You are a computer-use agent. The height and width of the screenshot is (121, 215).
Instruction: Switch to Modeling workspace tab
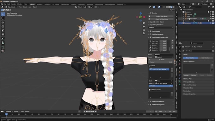pyautogui.click(x=40, y=4)
